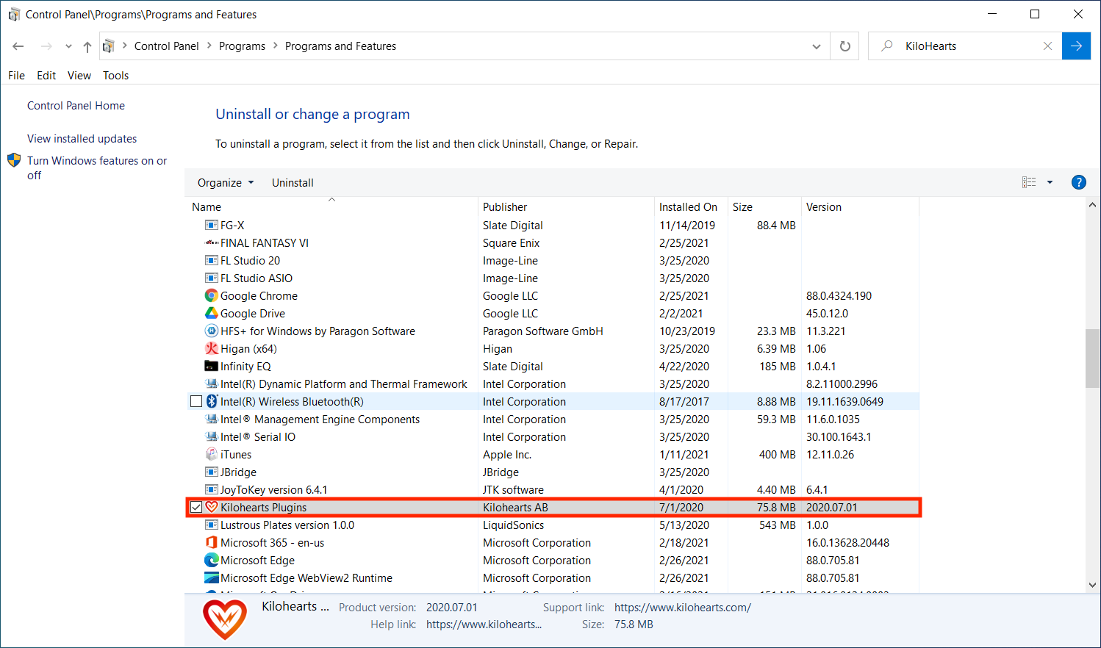Viewport: 1101px width, 648px height.
Task: Click the scrollbar up arrow
Action: tap(1092, 205)
